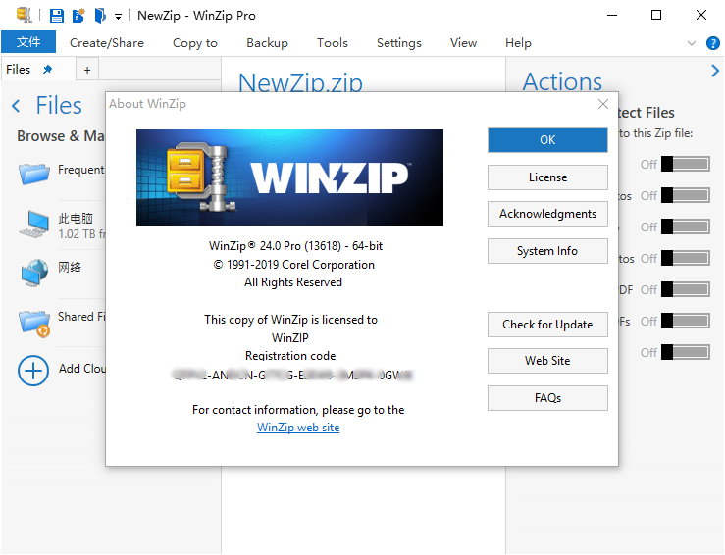The height and width of the screenshot is (555, 725).
Task: Click Check for Update button
Action: pyautogui.click(x=547, y=325)
